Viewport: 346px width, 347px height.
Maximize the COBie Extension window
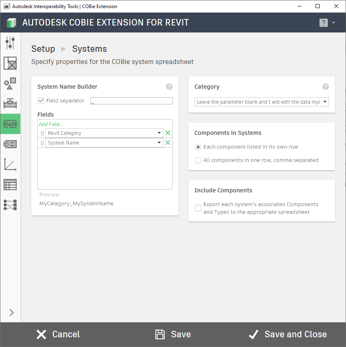pos(318,6)
